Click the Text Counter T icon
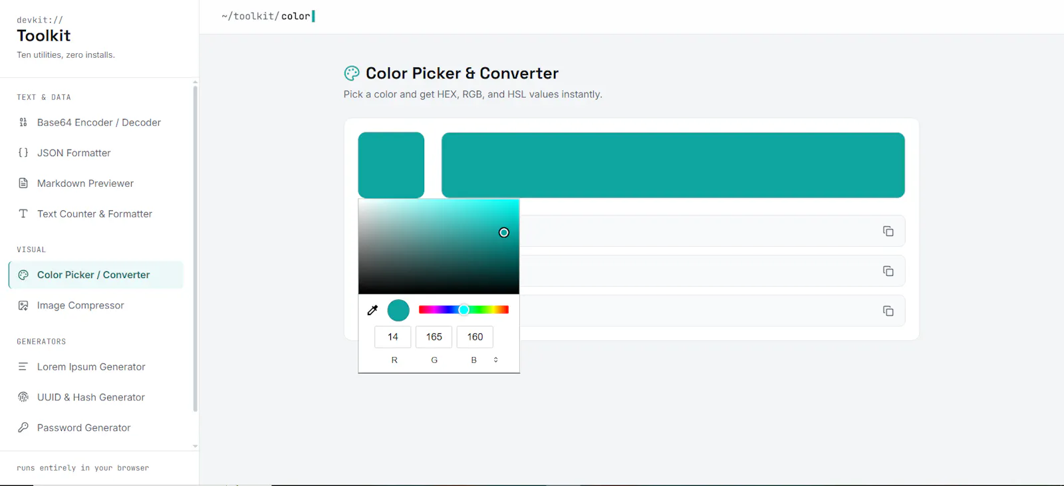 (23, 214)
